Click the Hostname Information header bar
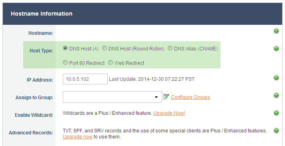 point(142,14)
